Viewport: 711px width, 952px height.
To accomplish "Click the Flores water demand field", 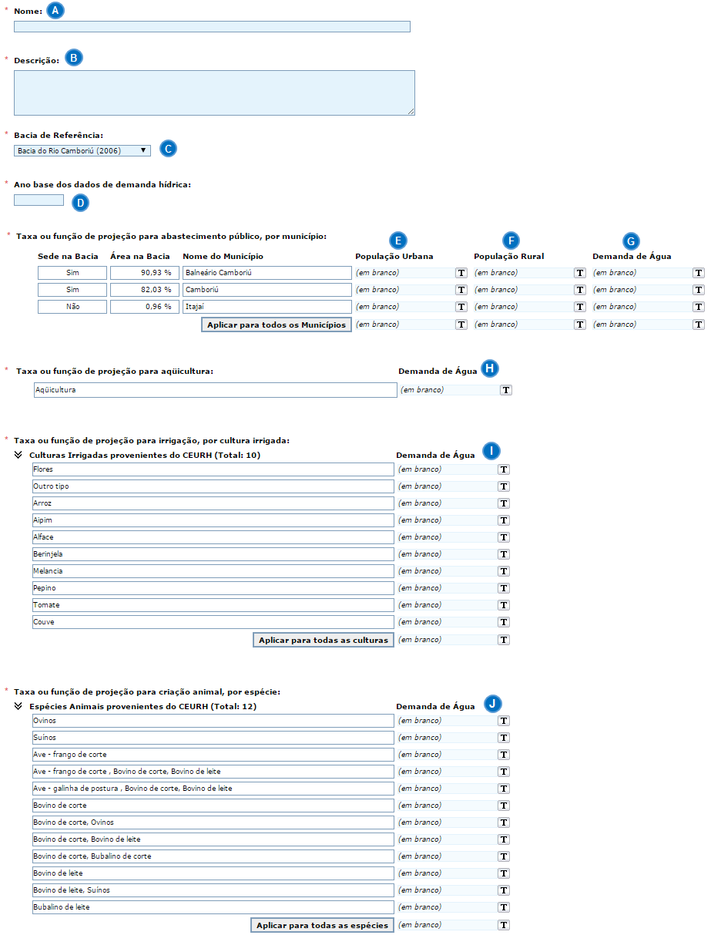I will [x=447, y=469].
